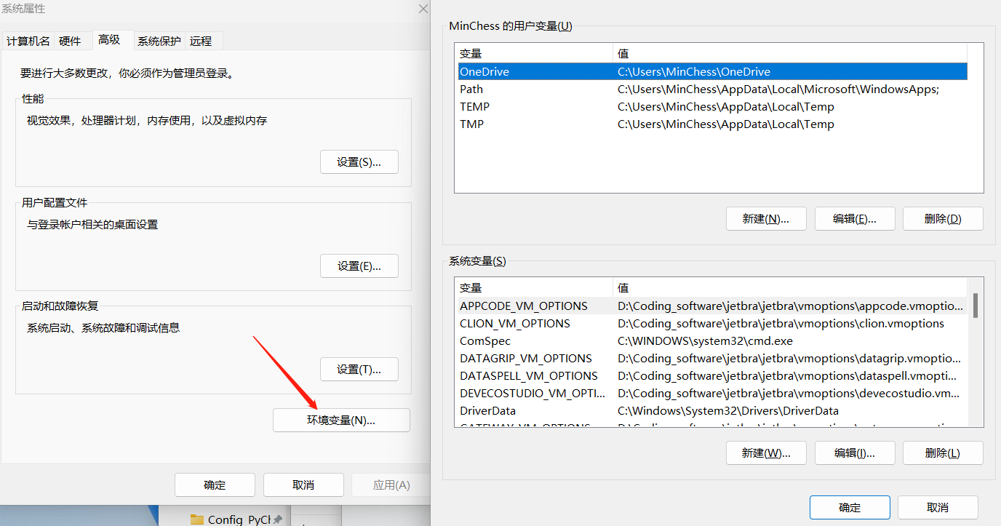Click the C:\Users\MinChess\OneDrive value cell

694,71
